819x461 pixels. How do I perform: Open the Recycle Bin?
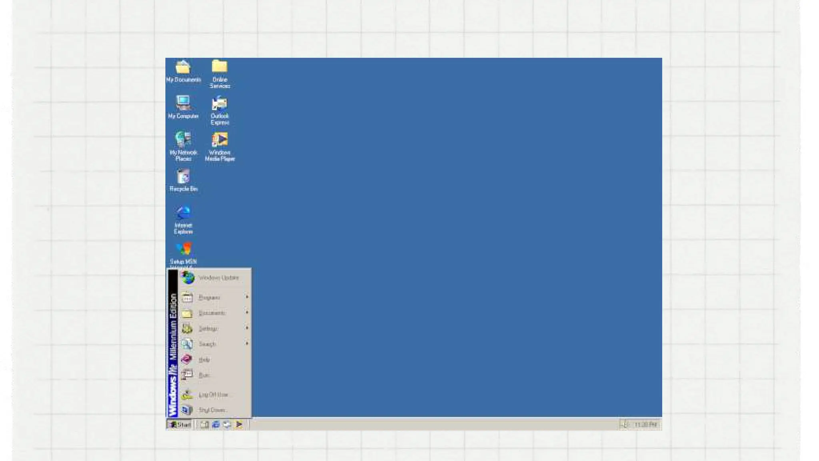pos(183,177)
